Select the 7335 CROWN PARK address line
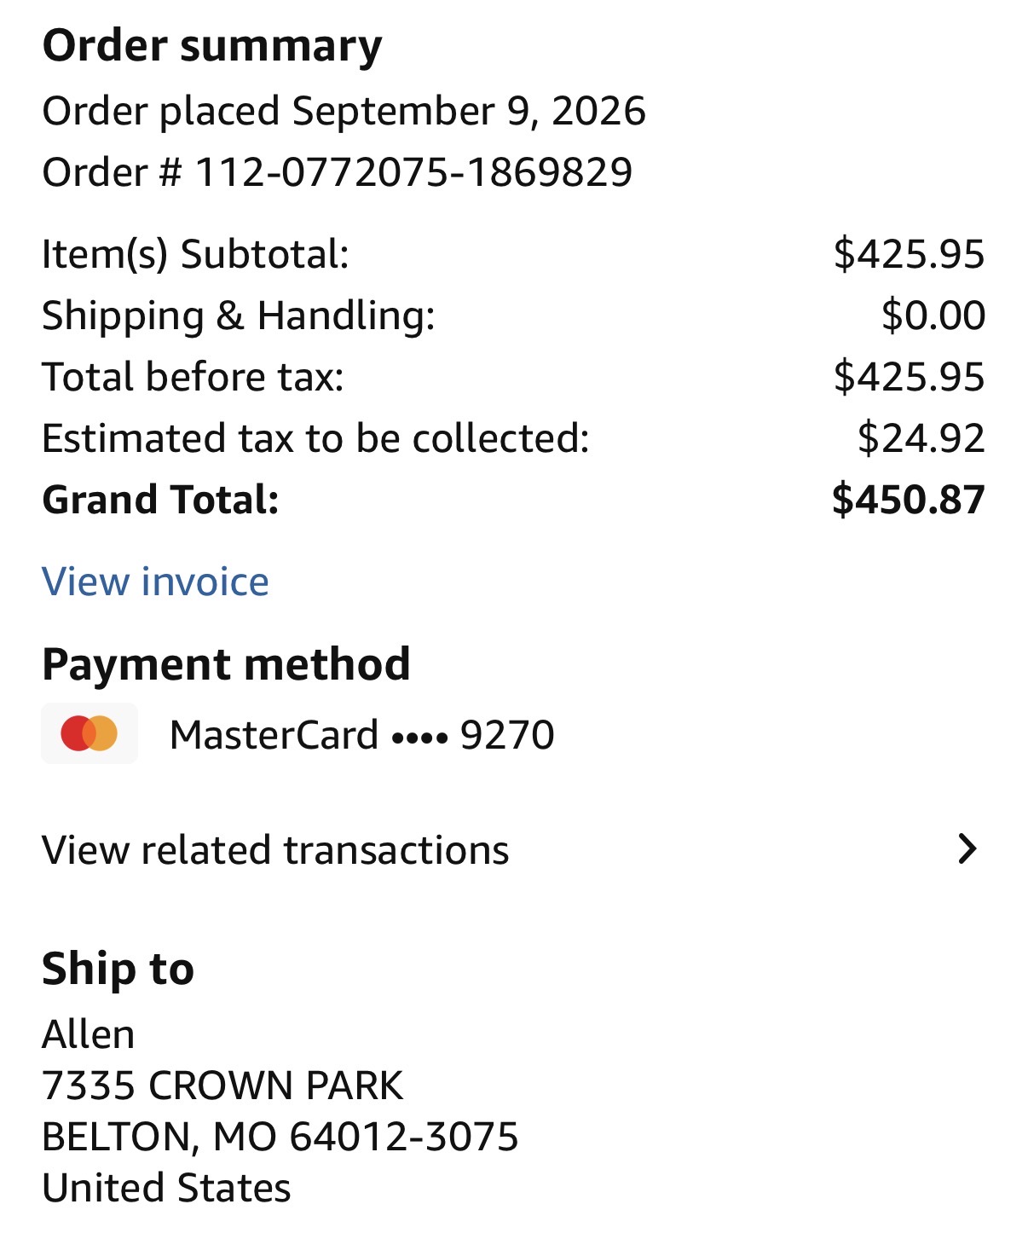Screen dimensions: 1028x1239 coord(222,1086)
